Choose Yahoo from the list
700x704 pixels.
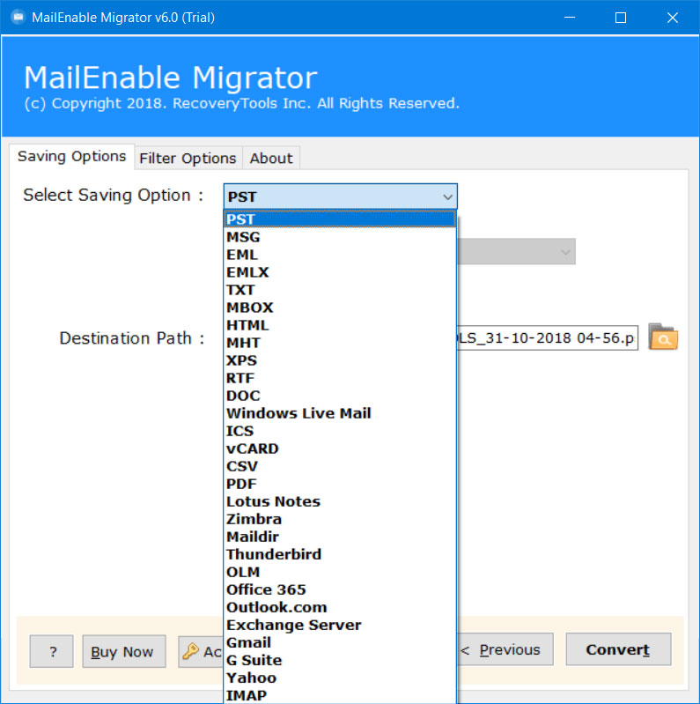(340, 678)
